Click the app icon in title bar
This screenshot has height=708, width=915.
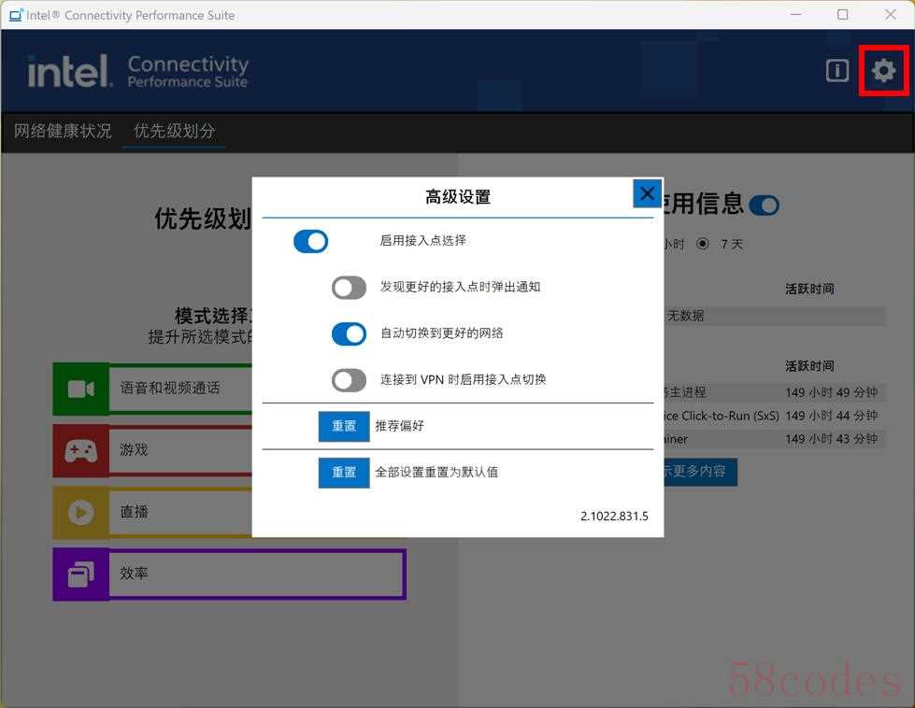click(16, 15)
